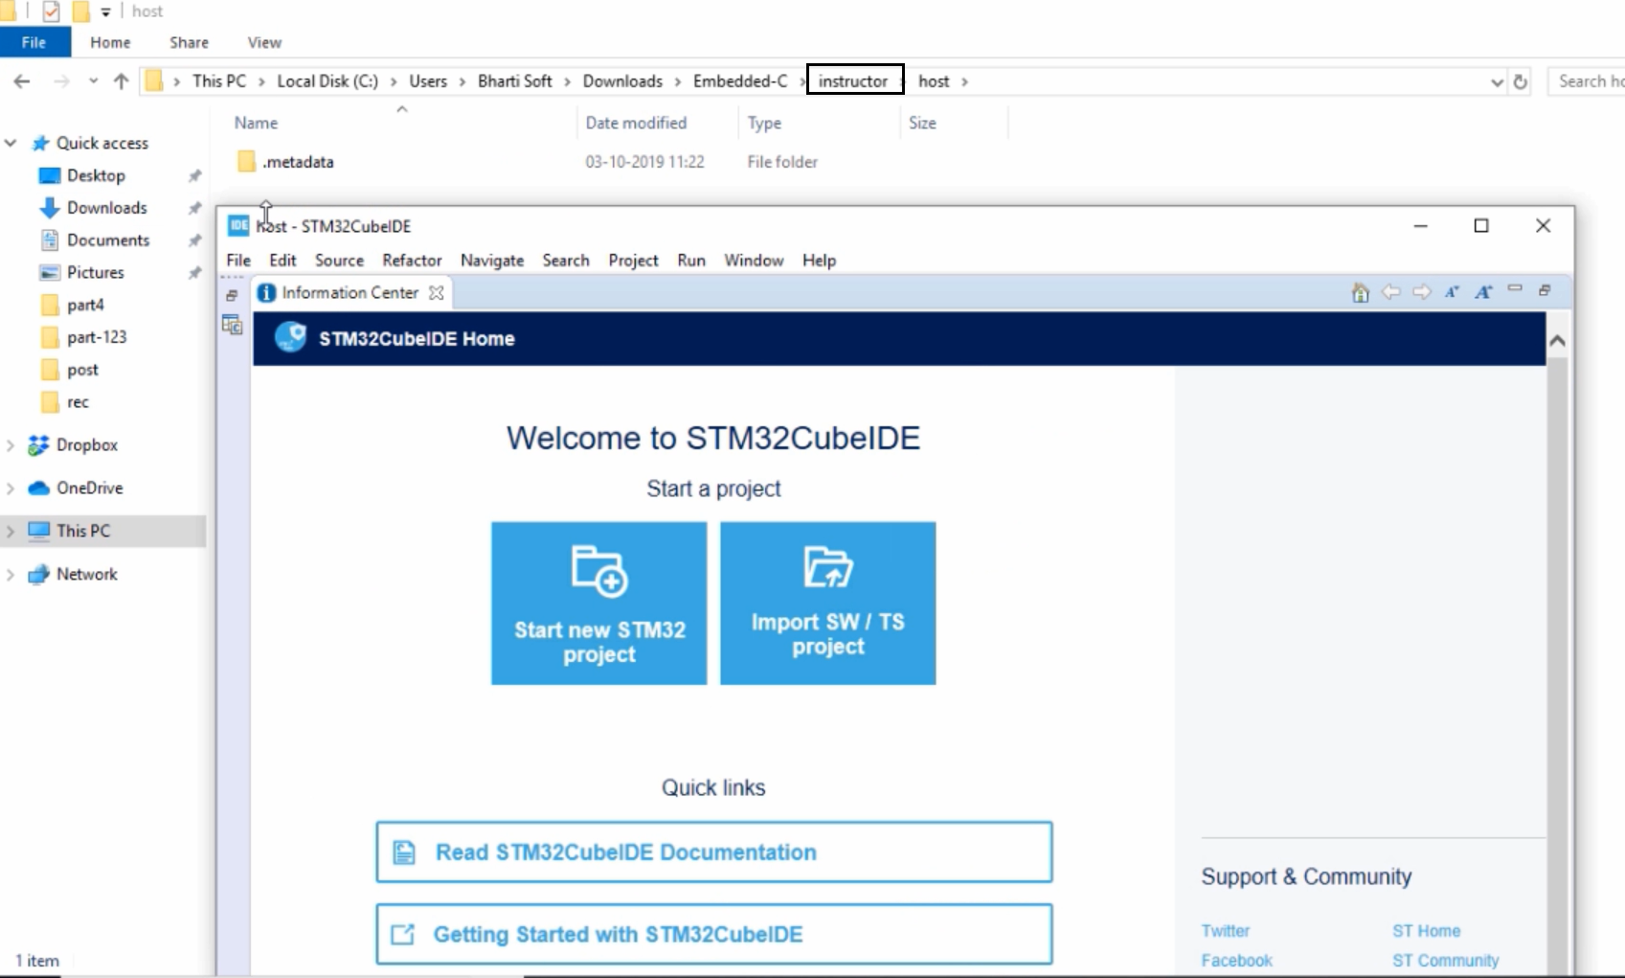Increase font size with large A icon
Screen dimensions: 1625x978
[x=1483, y=292]
